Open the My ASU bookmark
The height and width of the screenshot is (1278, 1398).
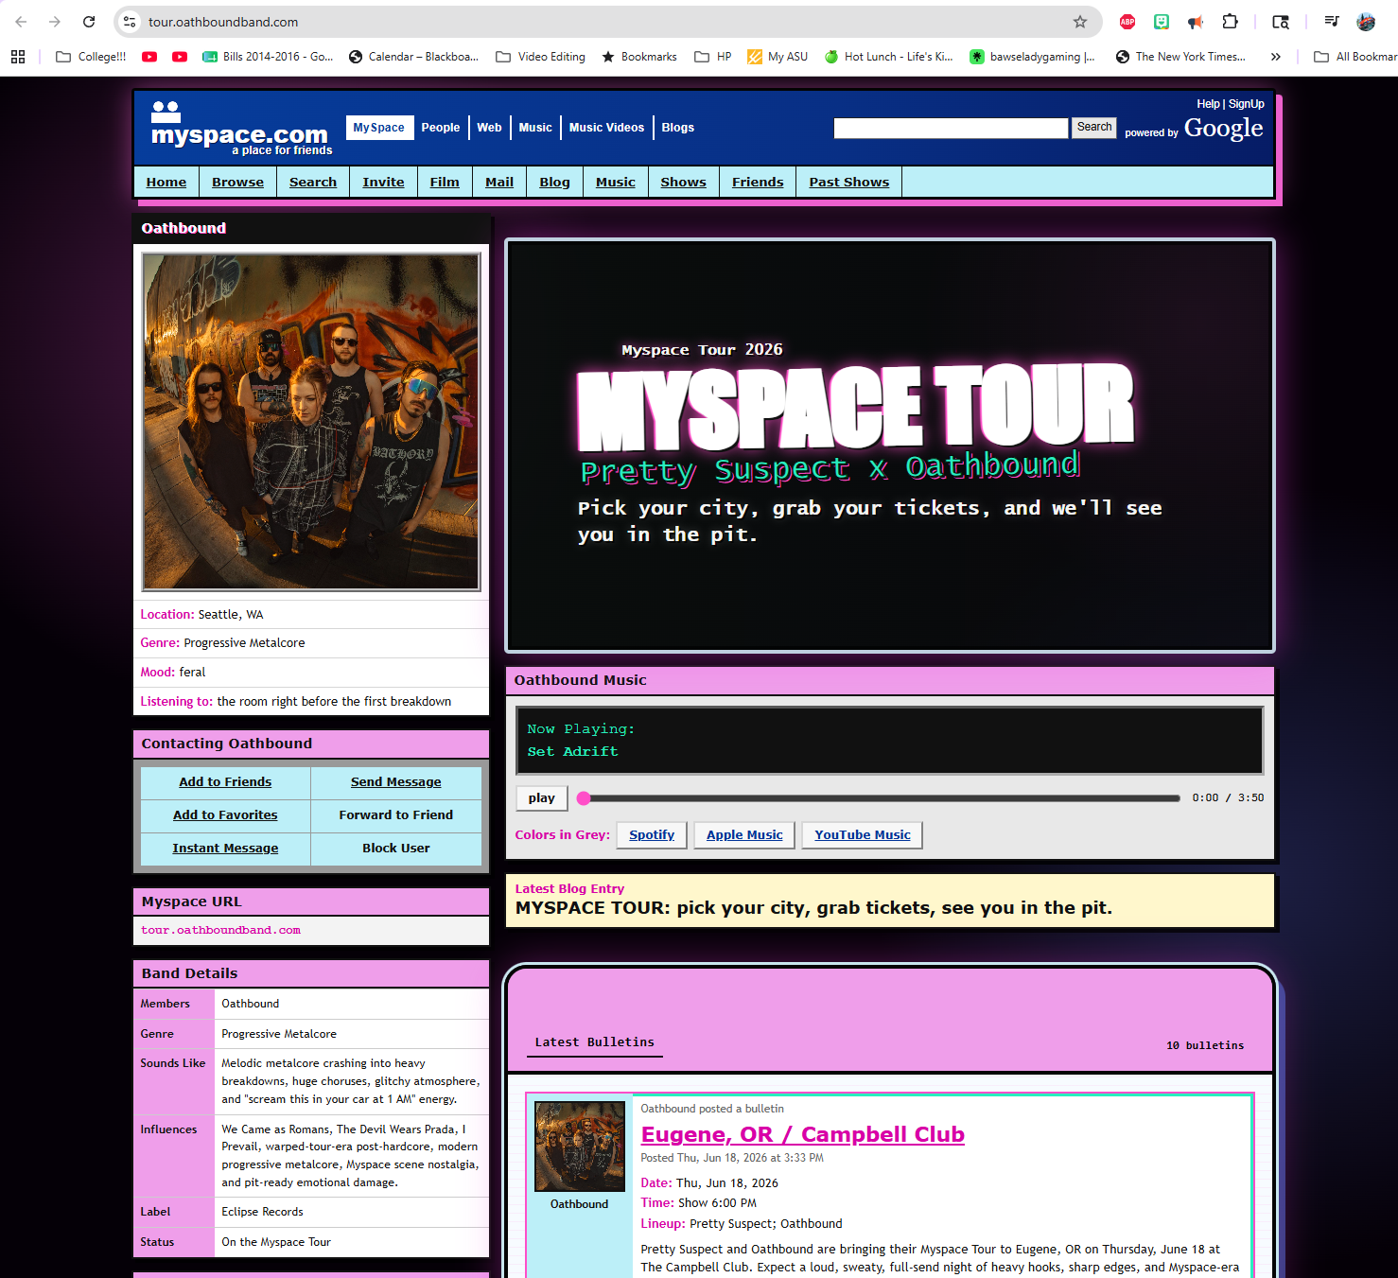coord(778,57)
